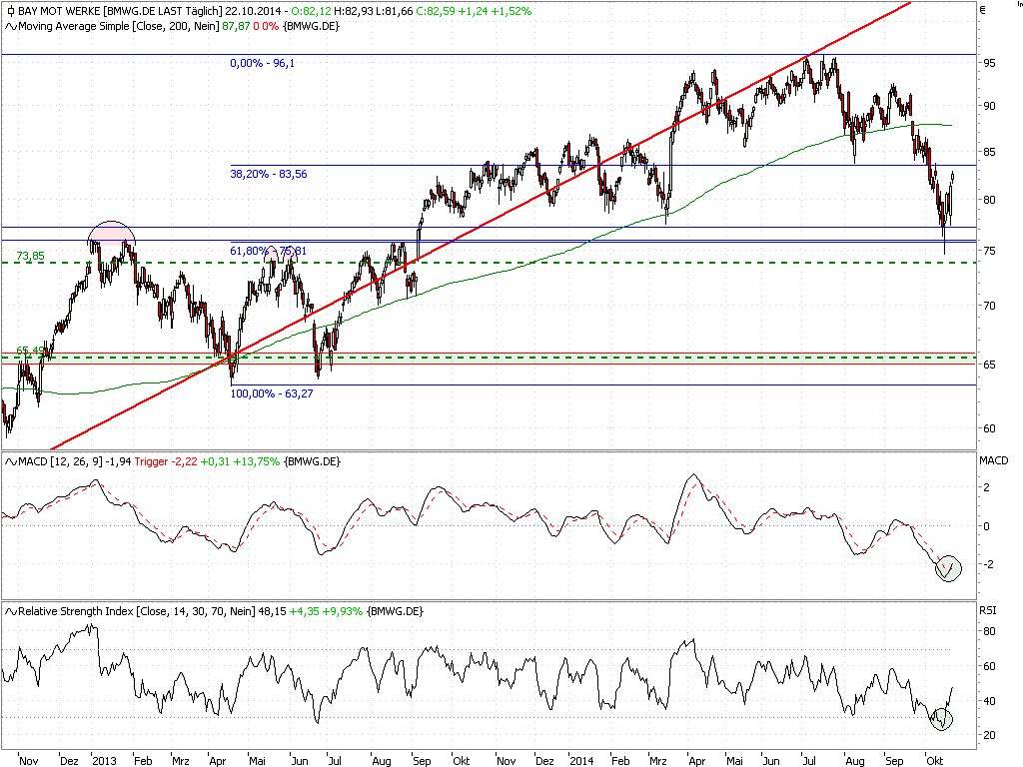Click the wave icon before MACD [12, 26, 9]
The width and height of the screenshot is (1023, 767).
point(11,461)
